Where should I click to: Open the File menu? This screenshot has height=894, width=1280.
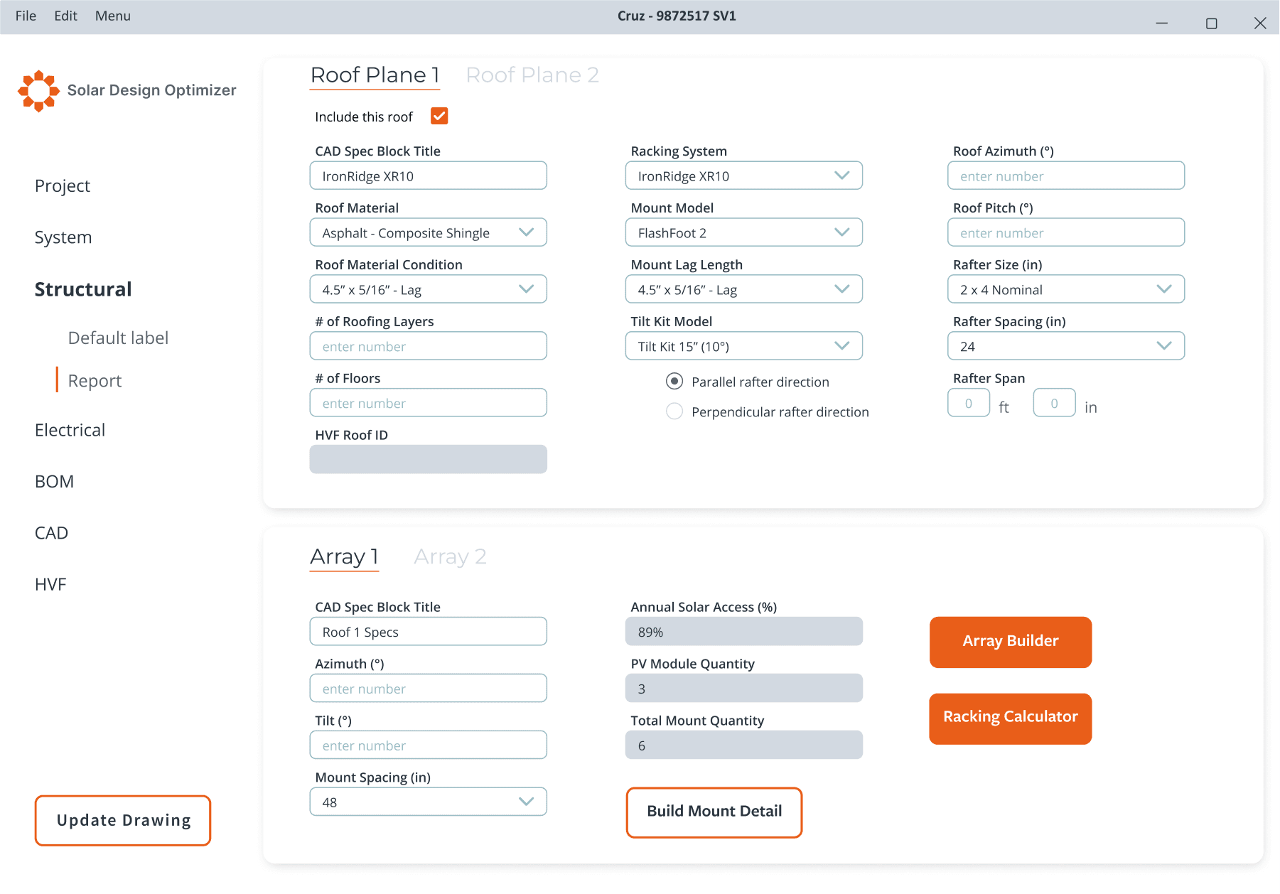coord(26,16)
